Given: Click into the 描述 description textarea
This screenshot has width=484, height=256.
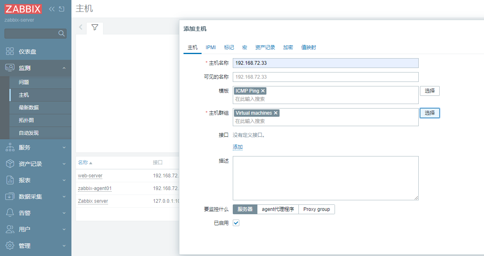Looking at the screenshot, I should coord(326,178).
